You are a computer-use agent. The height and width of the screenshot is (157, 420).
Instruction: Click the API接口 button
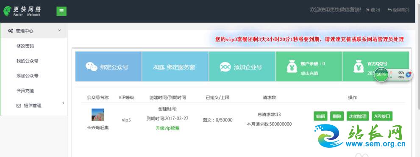click(382, 116)
